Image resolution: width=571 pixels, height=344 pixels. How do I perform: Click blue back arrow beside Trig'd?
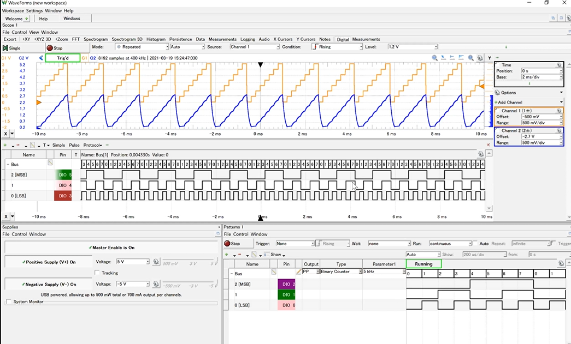tap(41, 58)
